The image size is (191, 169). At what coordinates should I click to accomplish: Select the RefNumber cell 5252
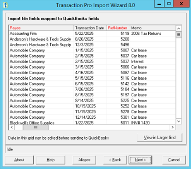click(x=118, y=106)
